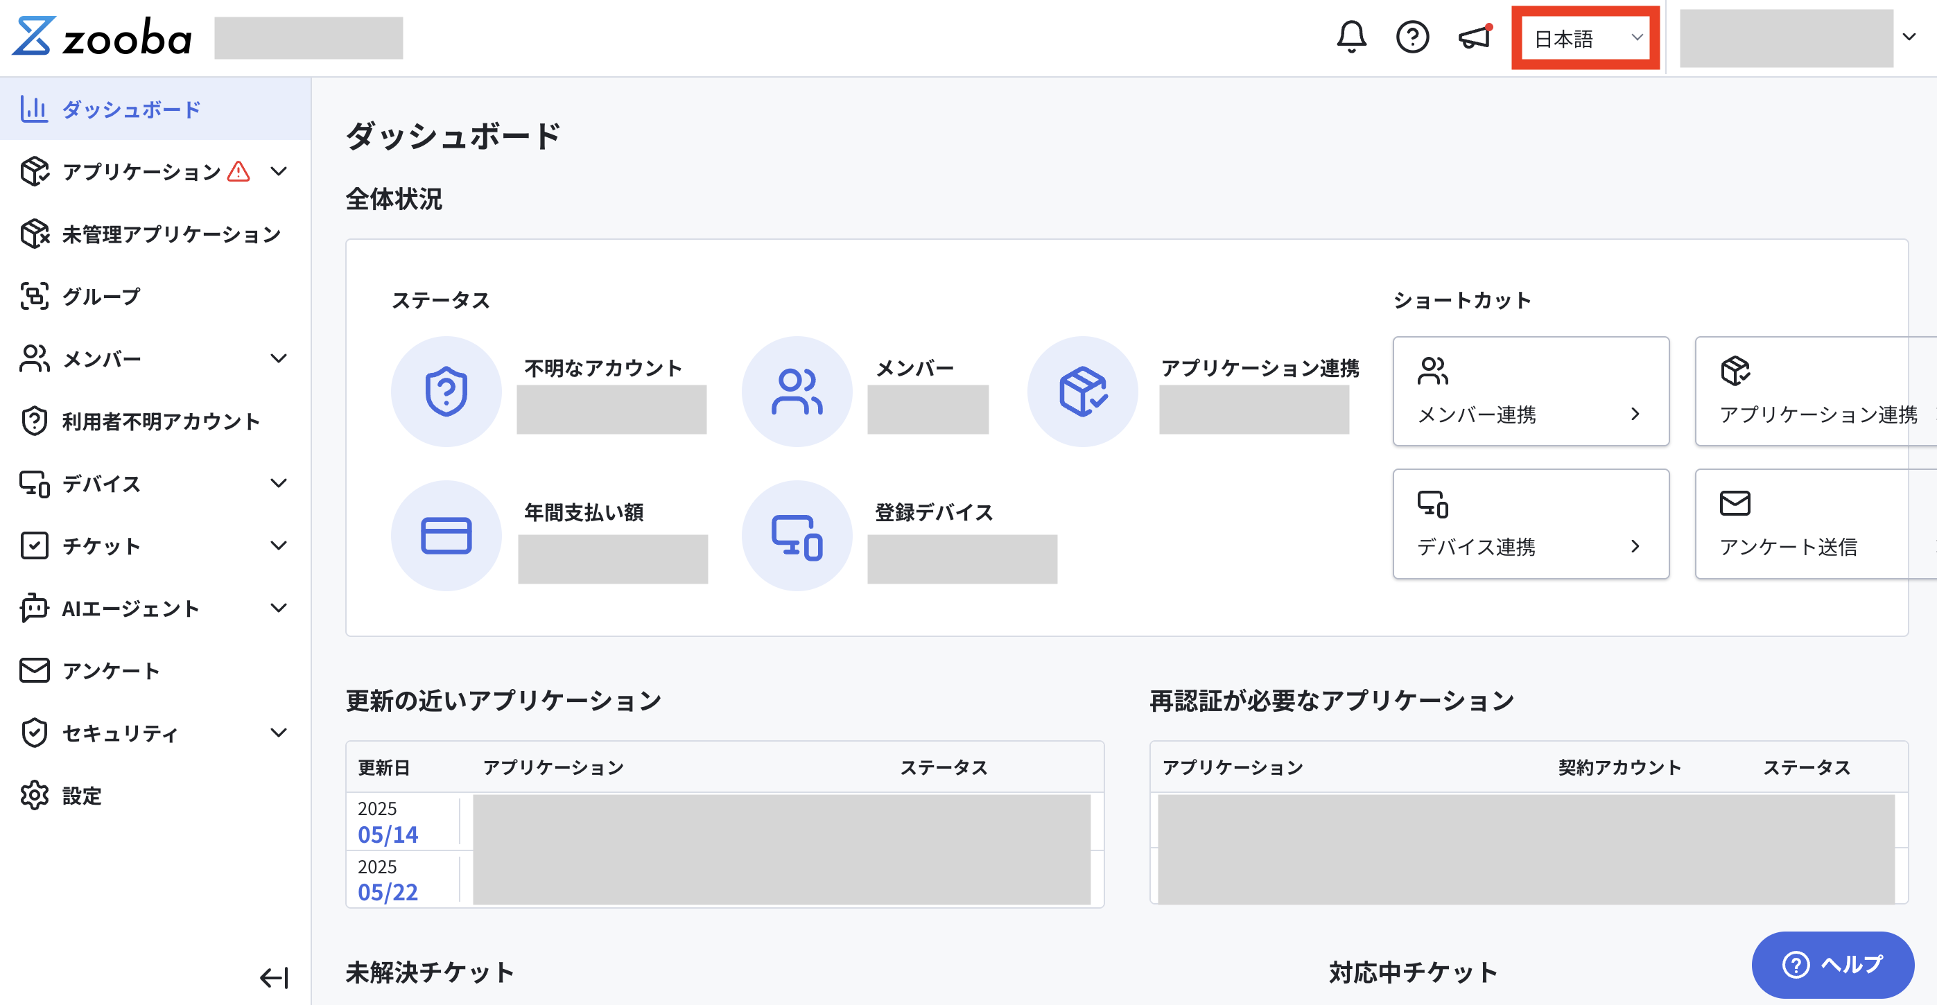Open the announcements megaphone icon
Viewport: 1937px width, 1005px height.
tap(1475, 37)
